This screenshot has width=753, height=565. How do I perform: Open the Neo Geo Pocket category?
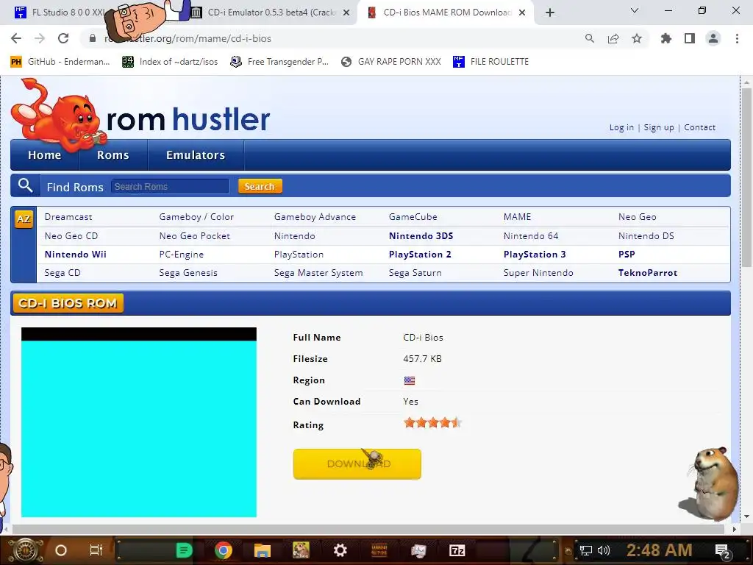pyautogui.click(x=194, y=236)
